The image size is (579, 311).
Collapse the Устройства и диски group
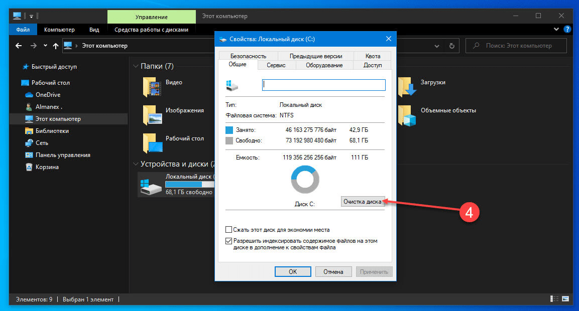[x=136, y=164]
